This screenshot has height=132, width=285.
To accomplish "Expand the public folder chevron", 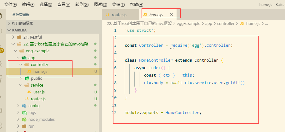I will click(x=21, y=78).
